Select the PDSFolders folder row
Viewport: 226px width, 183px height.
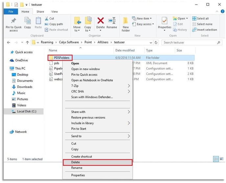tap(121, 58)
